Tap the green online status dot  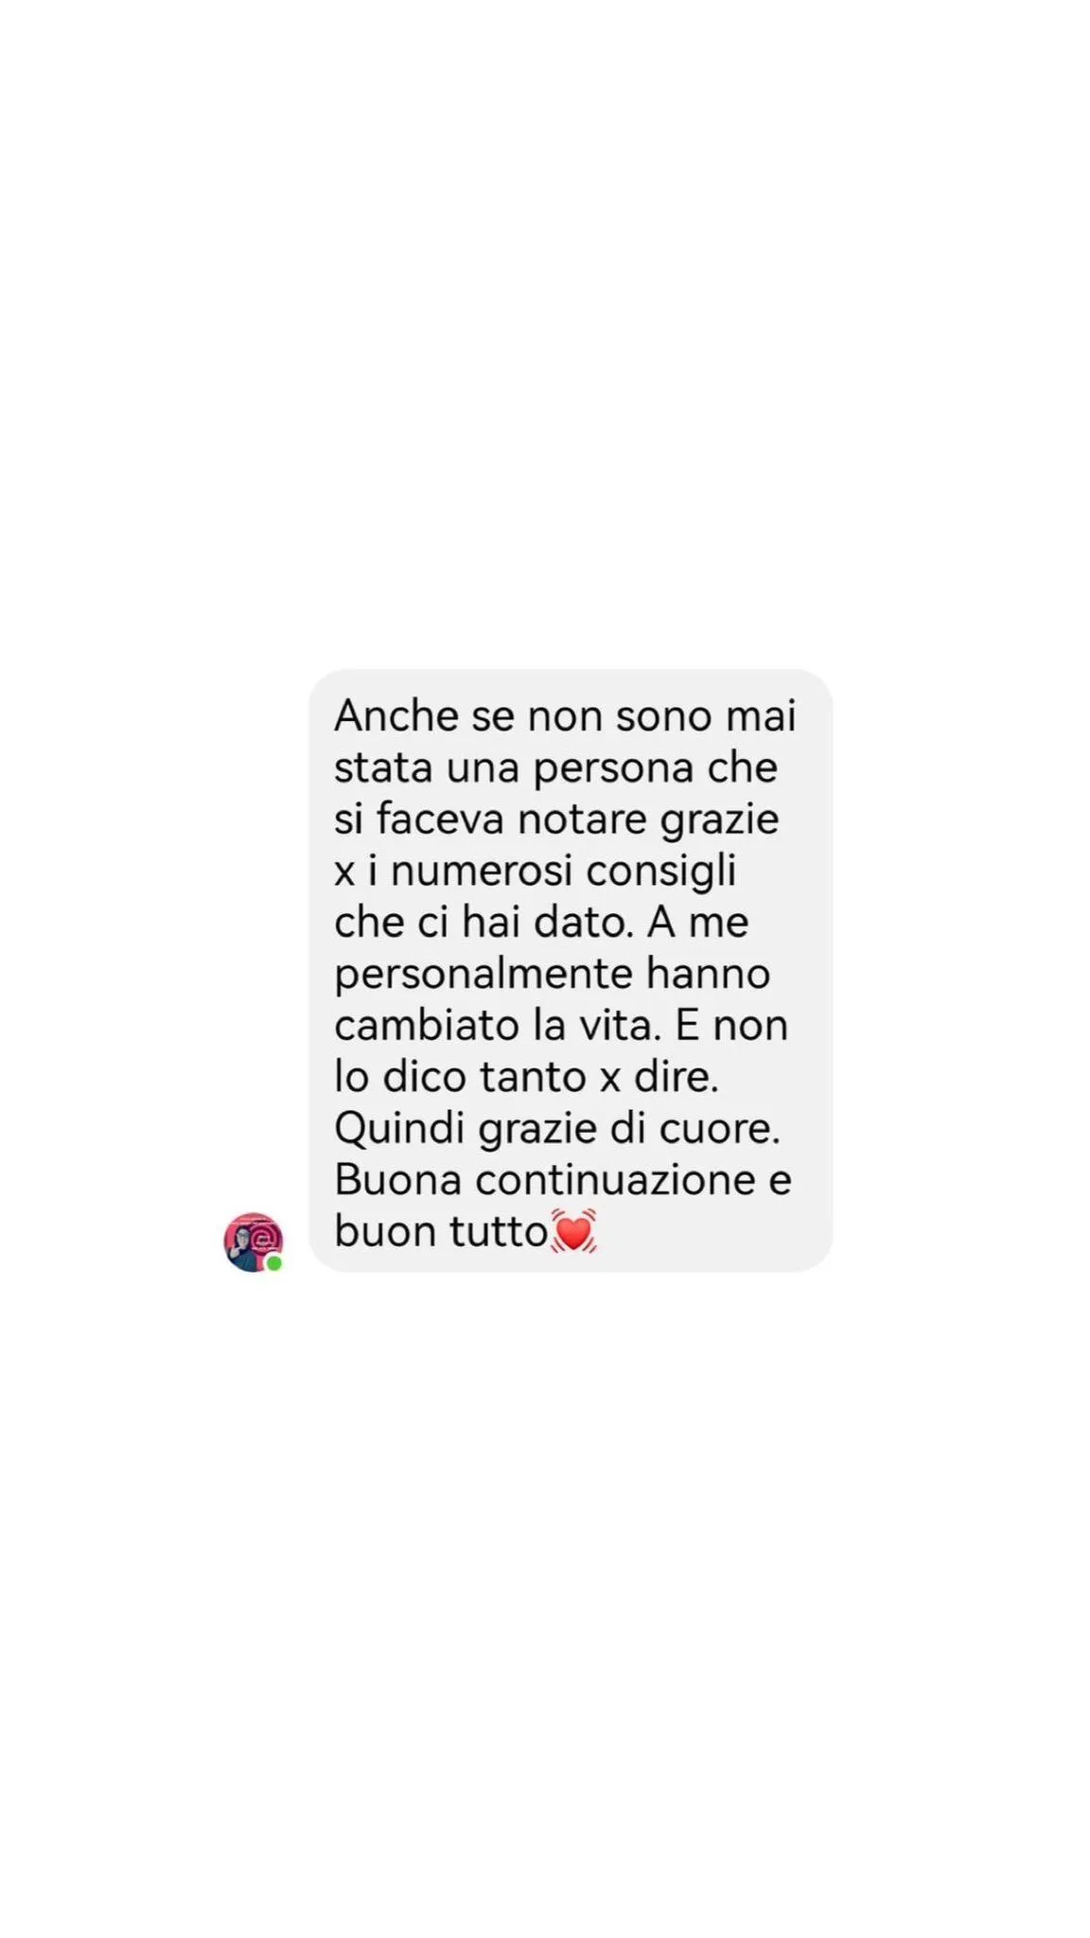274,1263
